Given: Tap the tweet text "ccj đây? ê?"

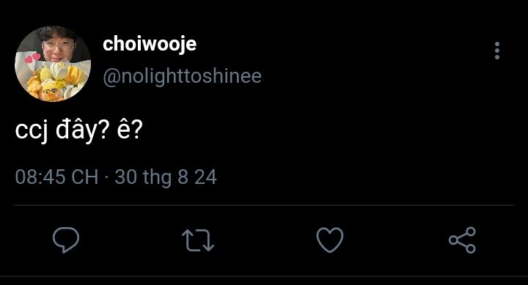Looking at the screenshot, I should (x=79, y=130).
